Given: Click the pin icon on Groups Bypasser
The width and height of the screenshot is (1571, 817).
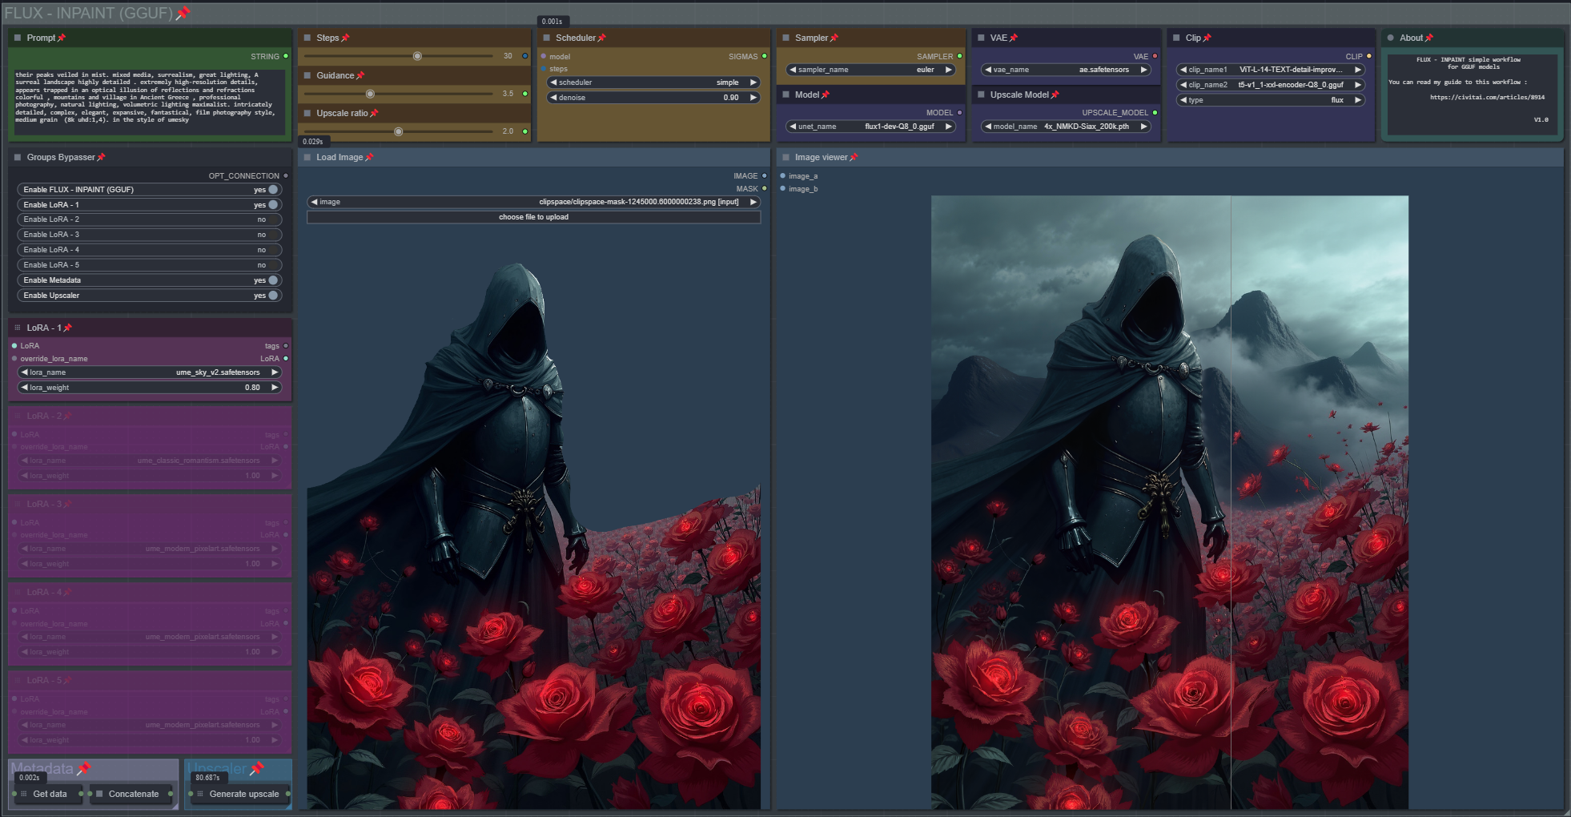Looking at the screenshot, I should (101, 157).
